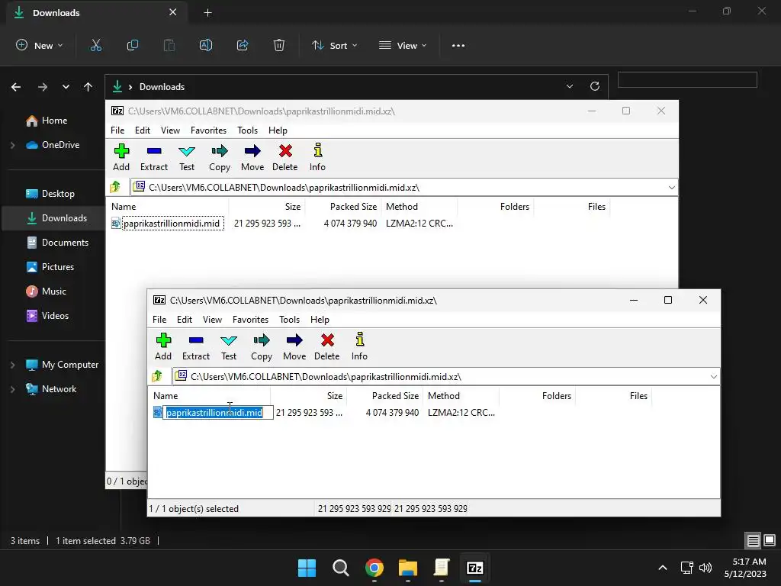Image resolution: width=781 pixels, height=586 pixels.
Task: Click Move in the back 7-Zip window
Action: [252, 157]
